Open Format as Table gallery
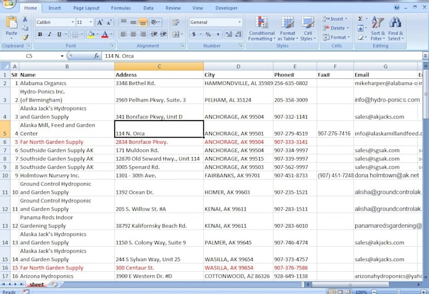 288,28
